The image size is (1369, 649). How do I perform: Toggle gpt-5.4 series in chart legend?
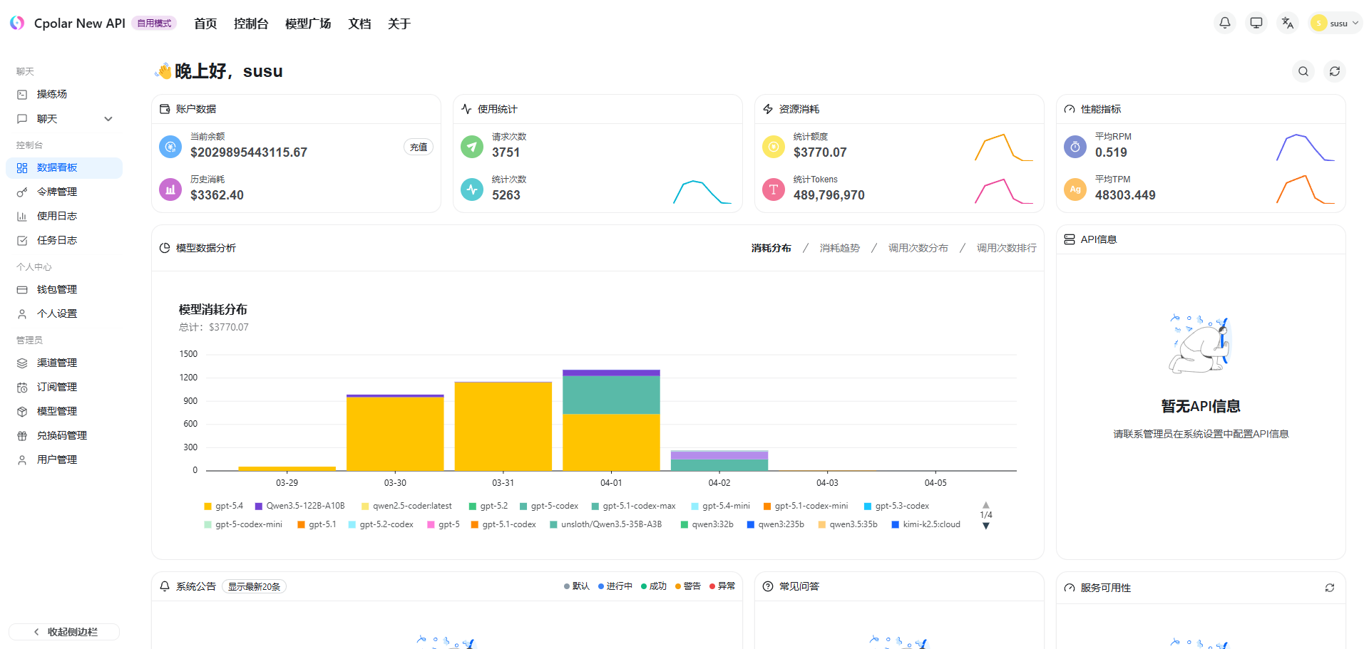223,506
